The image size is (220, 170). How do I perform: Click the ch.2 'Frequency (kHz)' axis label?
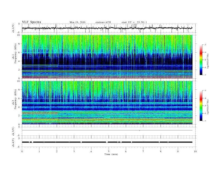(x=16, y=99)
